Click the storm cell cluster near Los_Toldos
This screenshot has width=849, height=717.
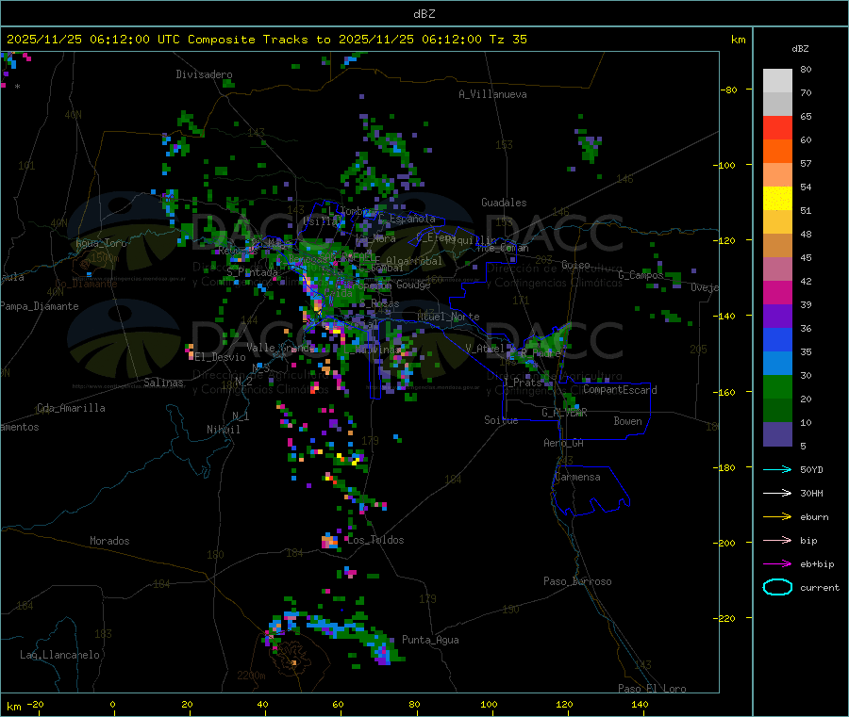coord(330,541)
